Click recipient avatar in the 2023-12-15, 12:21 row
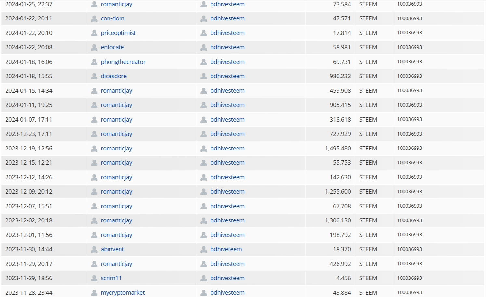This screenshot has height=297, width=486. [204, 163]
